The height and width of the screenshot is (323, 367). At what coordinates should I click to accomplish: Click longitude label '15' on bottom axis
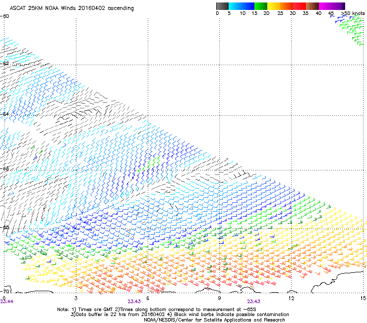click(x=363, y=298)
